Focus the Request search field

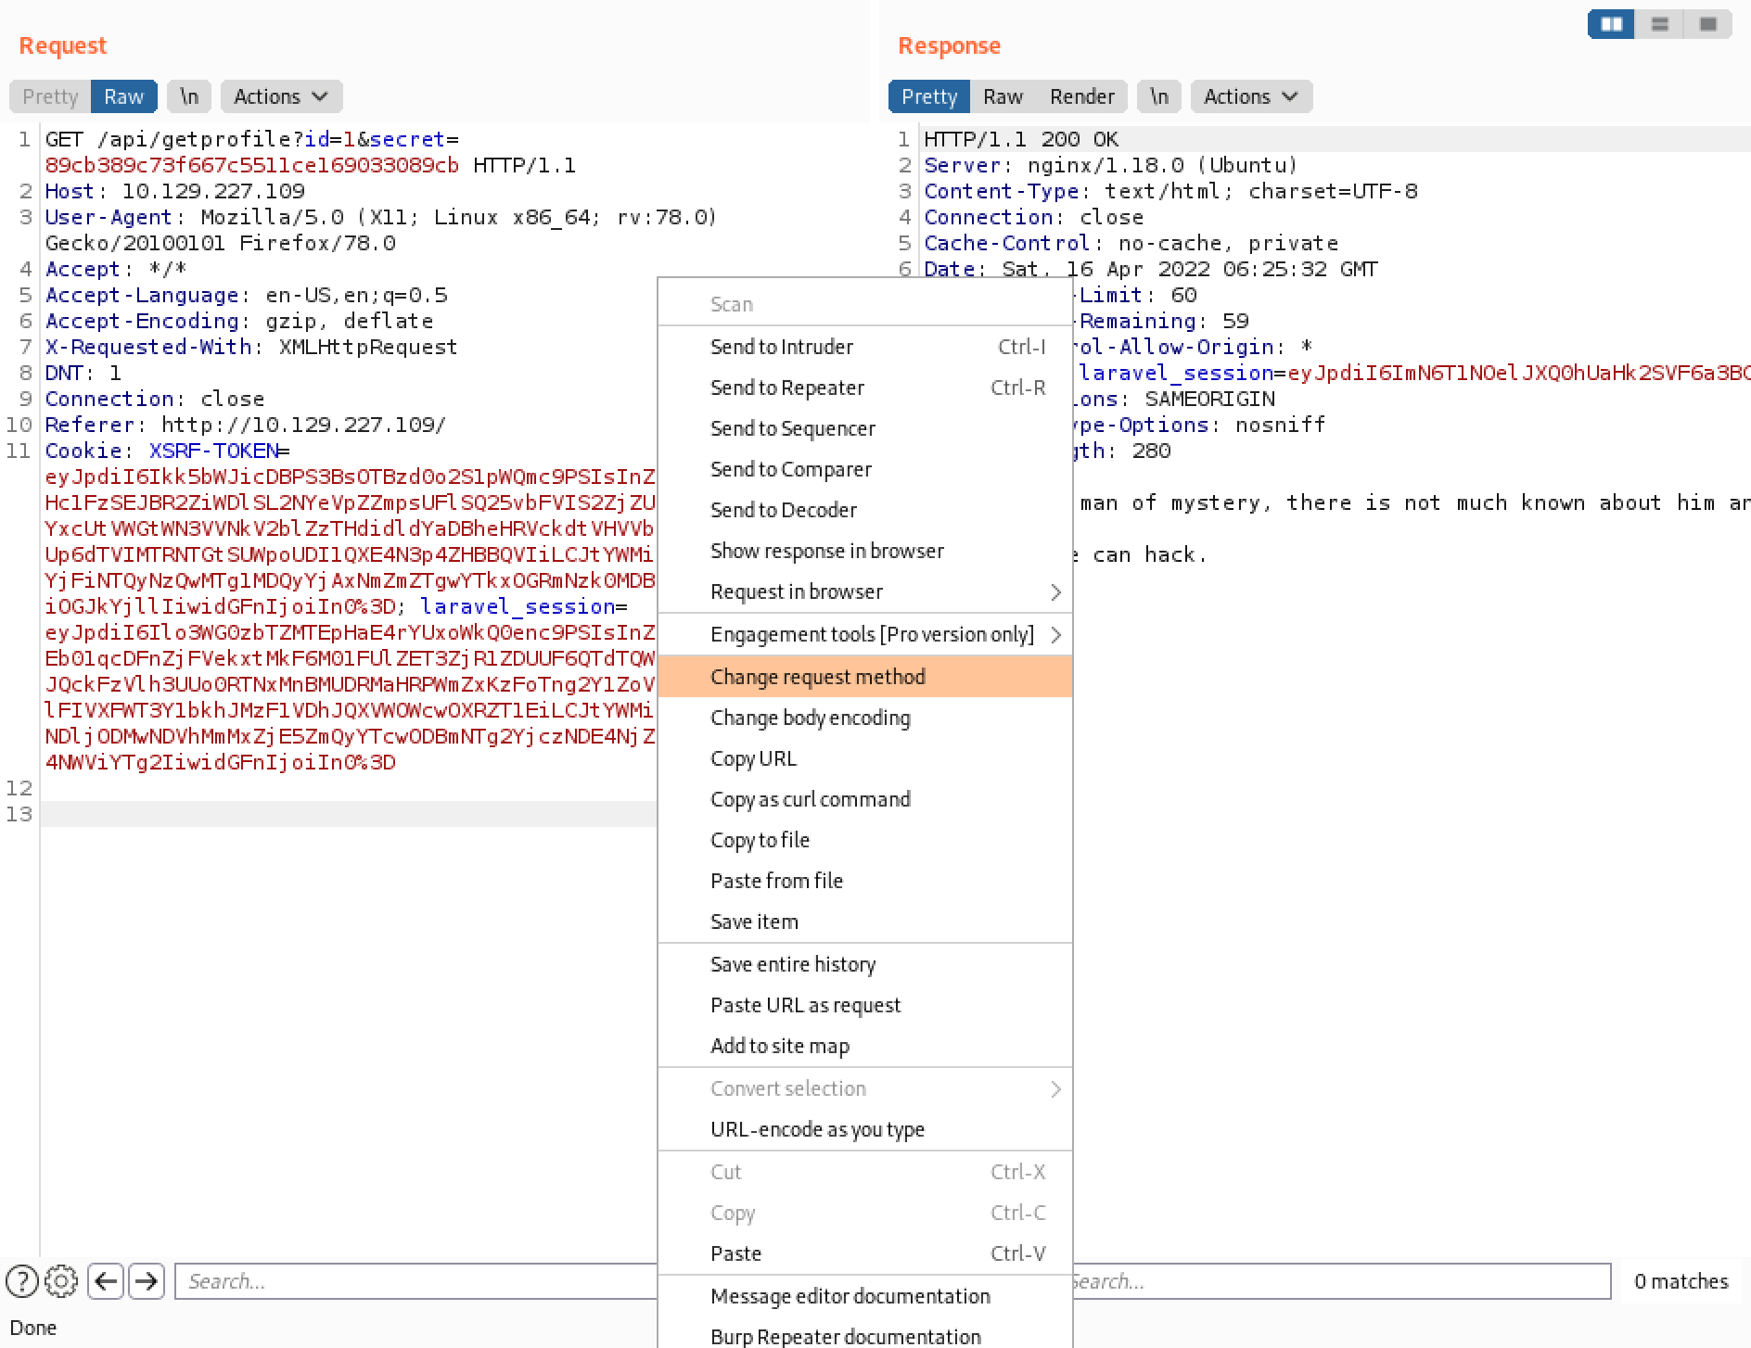[x=415, y=1281]
